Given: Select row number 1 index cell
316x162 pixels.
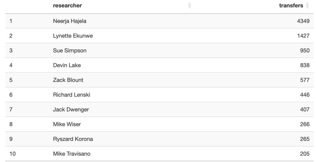Looking at the screenshot, I should click(x=11, y=21).
